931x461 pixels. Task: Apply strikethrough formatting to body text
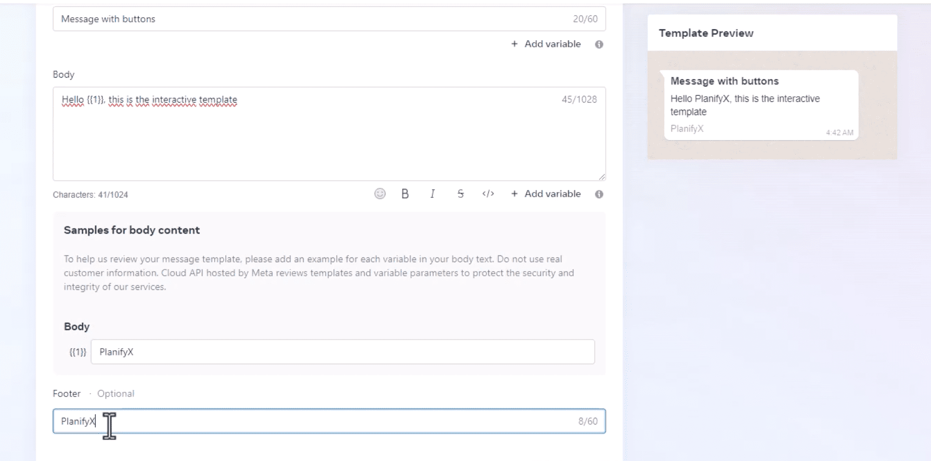[460, 194]
